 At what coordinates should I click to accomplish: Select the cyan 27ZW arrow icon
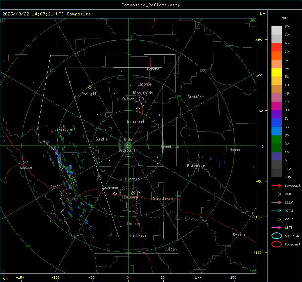(x=276, y=211)
